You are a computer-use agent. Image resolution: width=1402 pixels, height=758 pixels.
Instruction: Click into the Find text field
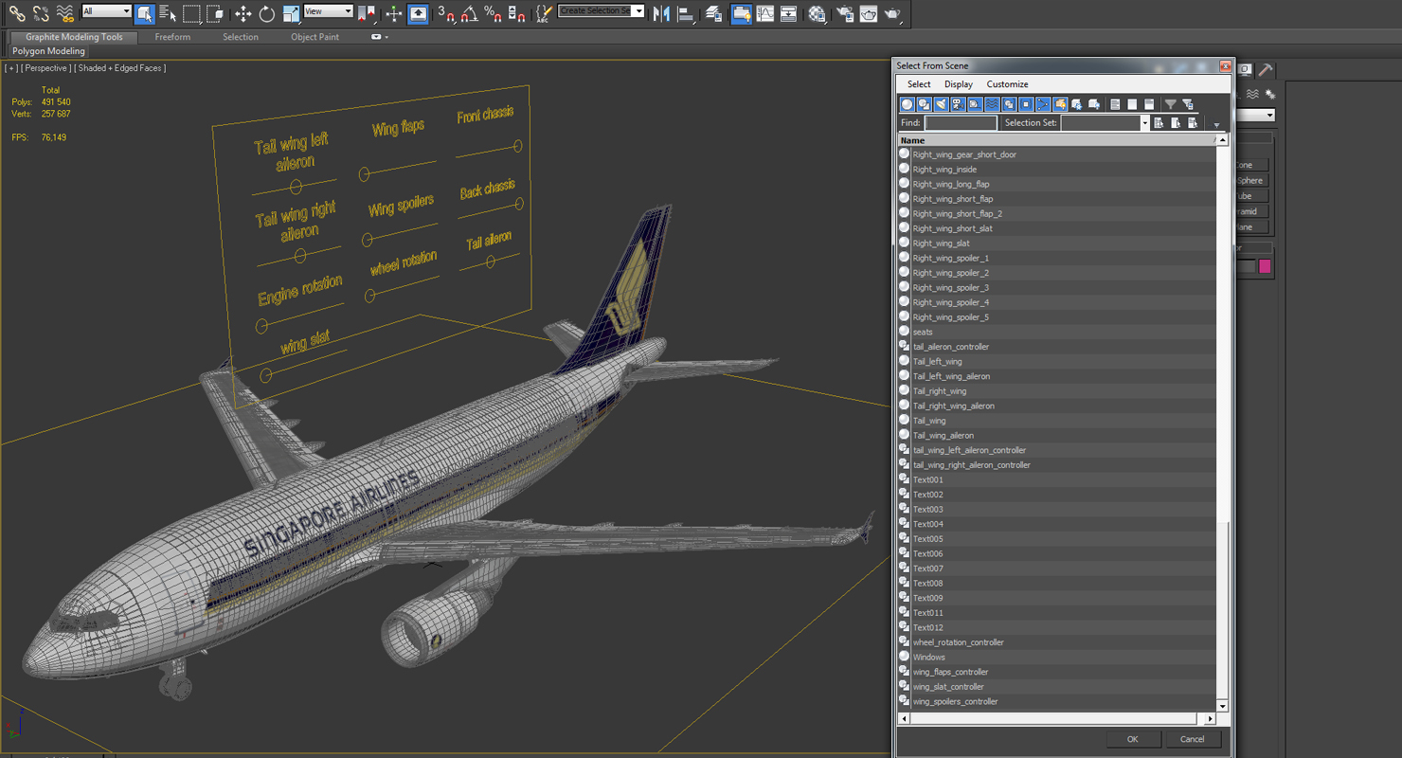[x=961, y=123]
